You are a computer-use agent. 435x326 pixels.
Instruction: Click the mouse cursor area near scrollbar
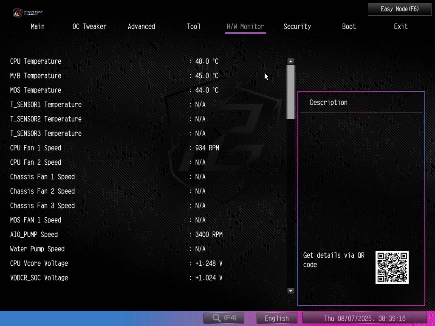tap(266, 76)
